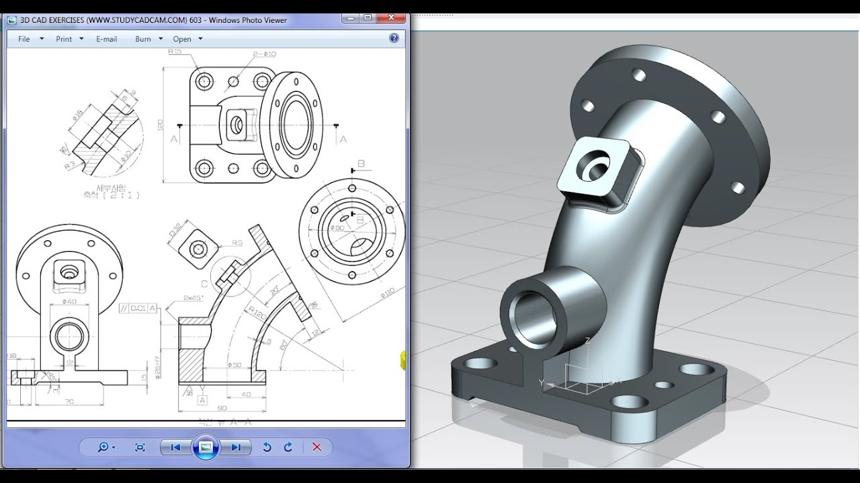Click the blue Help question mark icon
Screen dimensions: 860x483
(x=394, y=38)
